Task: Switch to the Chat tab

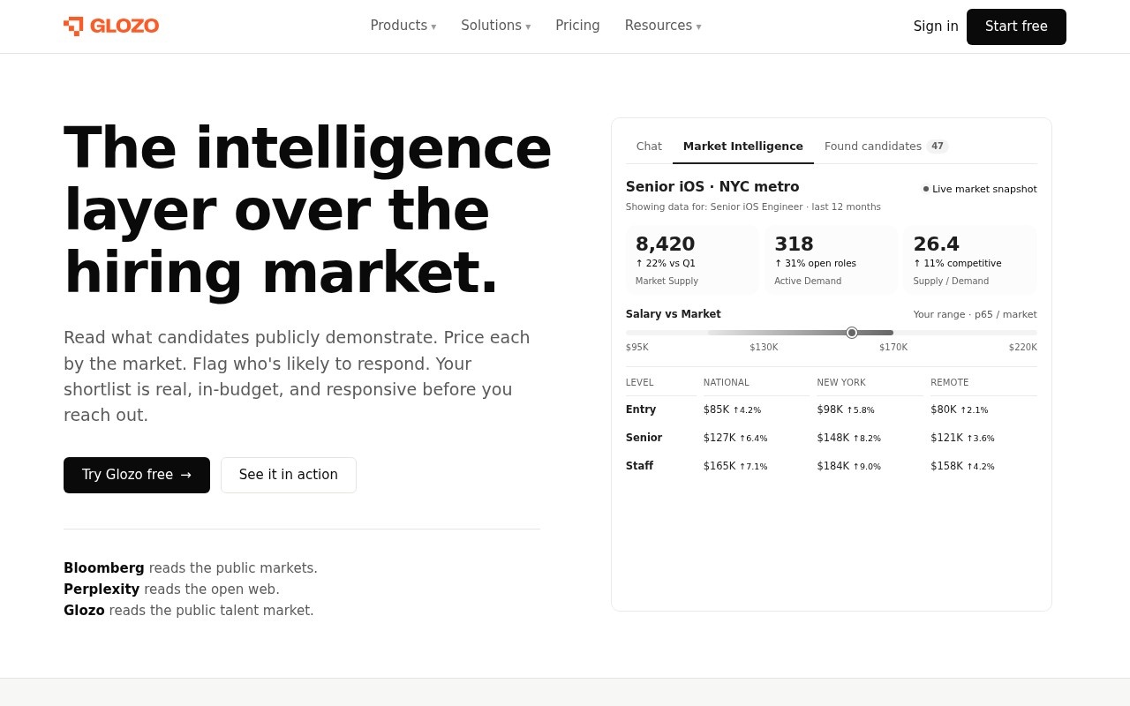Action: point(649,146)
